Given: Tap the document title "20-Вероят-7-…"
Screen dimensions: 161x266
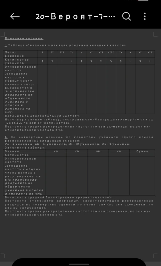Looking at the screenshot, I should click(x=75, y=17).
